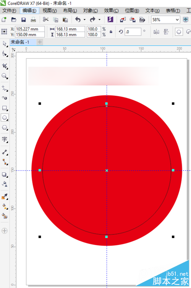Open the 效果(C) menu
The image size is (191, 288).
tap(111, 11)
